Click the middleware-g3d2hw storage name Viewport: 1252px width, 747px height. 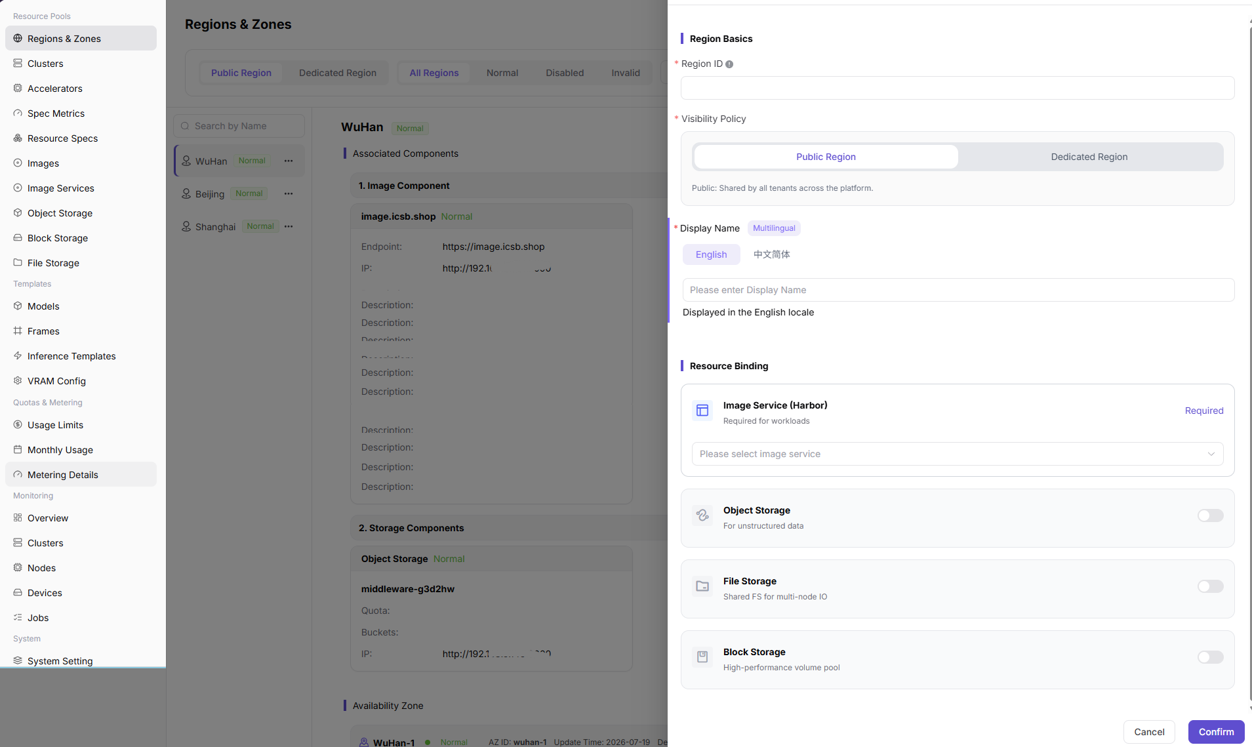tap(408, 589)
